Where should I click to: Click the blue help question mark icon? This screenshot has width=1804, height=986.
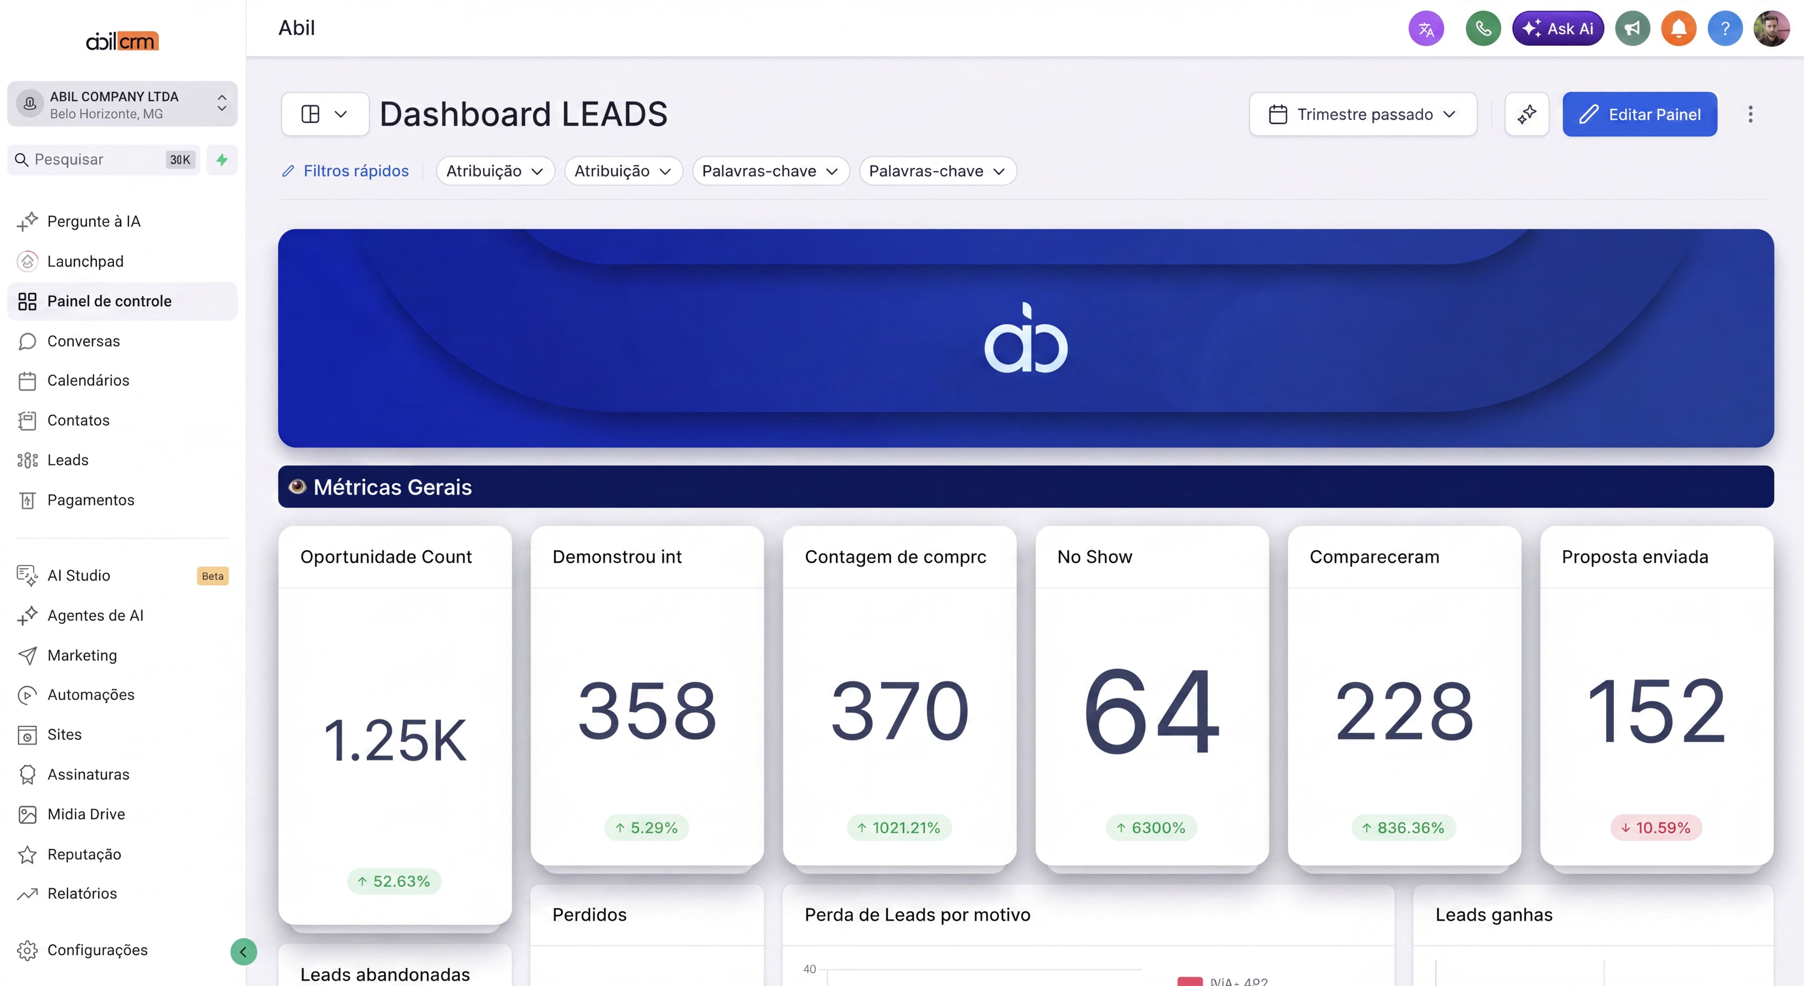pos(1725,29)
